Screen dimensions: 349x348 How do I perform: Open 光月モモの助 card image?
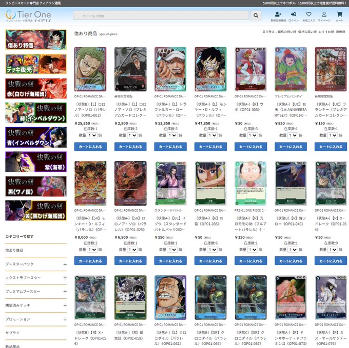(250, 183)
